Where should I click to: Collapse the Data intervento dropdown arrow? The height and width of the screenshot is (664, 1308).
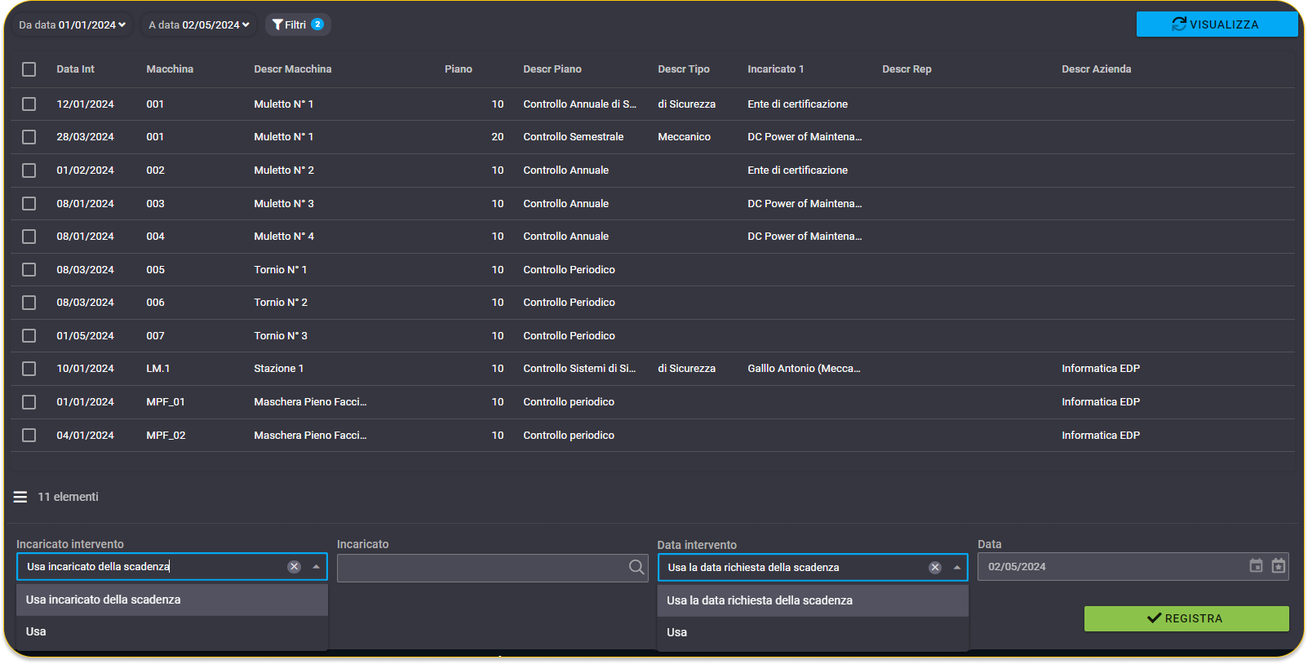tap(957, 568)
